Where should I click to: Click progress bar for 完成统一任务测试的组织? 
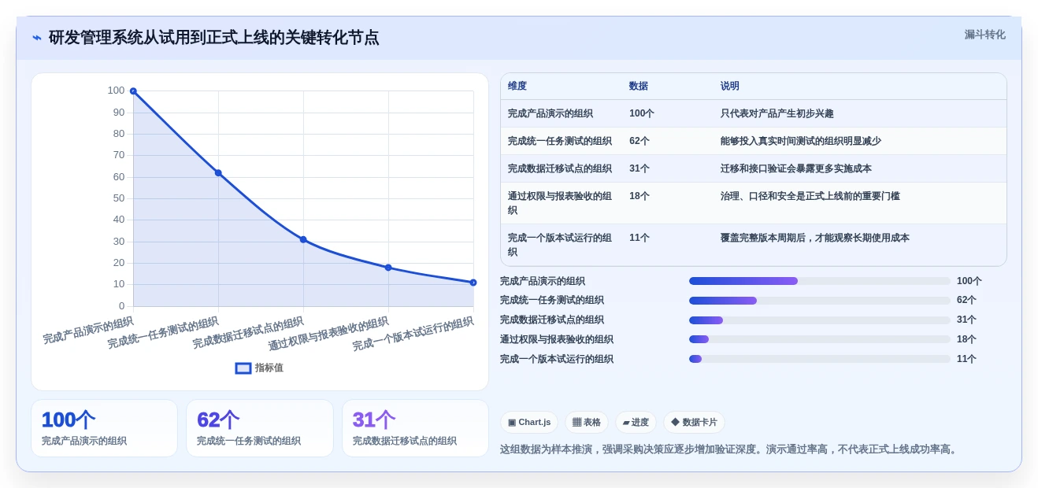pyautogui.click(x=820, y=301)
